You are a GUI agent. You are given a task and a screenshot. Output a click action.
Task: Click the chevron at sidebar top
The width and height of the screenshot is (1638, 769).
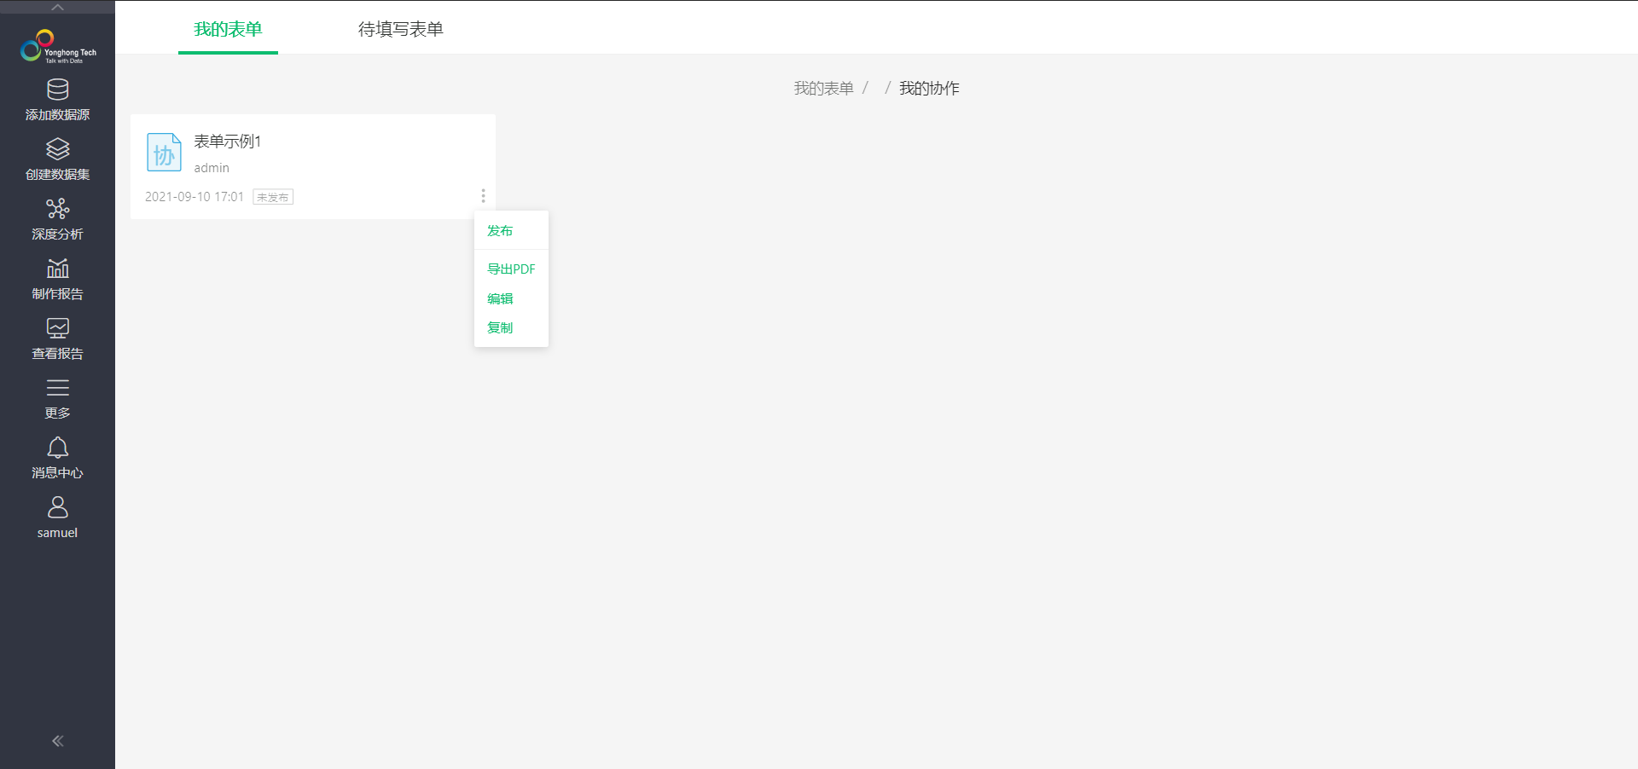(57, 7)
